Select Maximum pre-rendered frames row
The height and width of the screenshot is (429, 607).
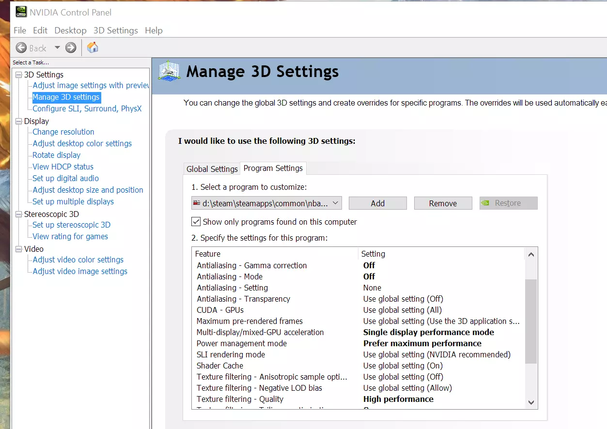pos(358,321)
